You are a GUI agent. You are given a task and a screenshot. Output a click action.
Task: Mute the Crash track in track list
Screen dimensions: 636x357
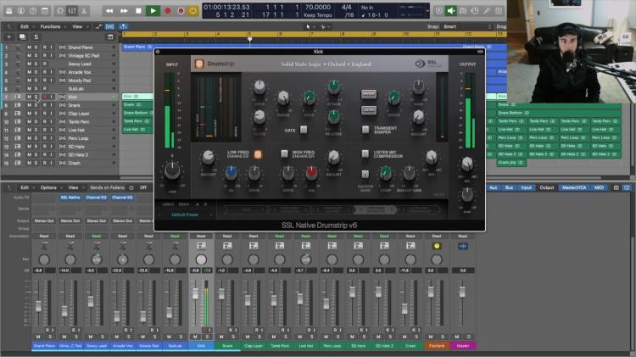pyautogui.click(x=29, y=163)
